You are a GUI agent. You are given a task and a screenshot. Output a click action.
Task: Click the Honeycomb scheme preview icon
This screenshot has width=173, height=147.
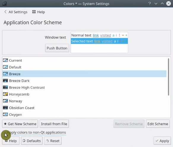click(x=5, y=94)
